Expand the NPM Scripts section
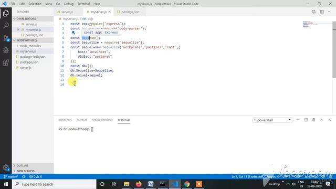 [x=33, y=171]
